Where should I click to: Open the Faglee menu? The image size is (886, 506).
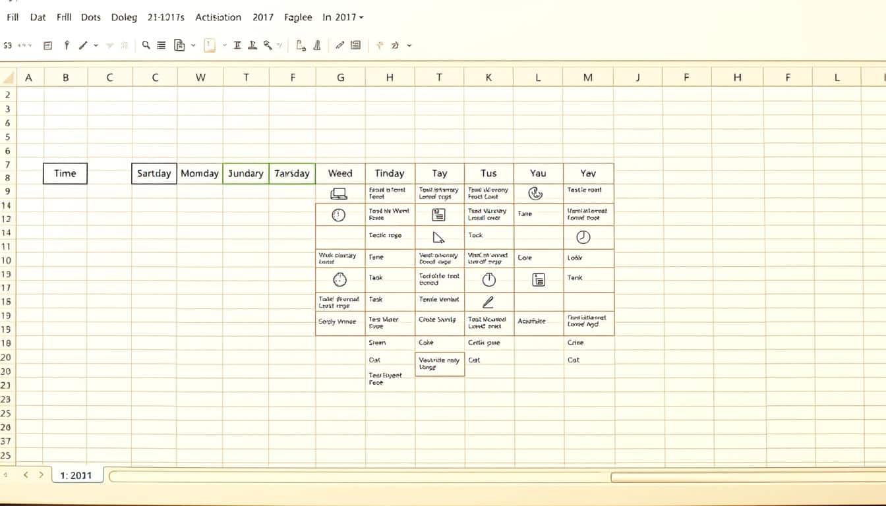pos(298,17)
